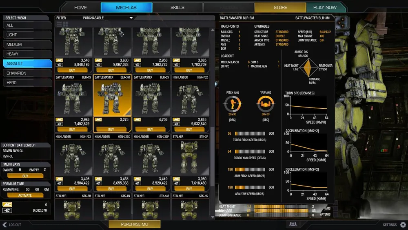The image size is (408, 230).
Task: Switch to the Skills tab
Action: [177, 7]
